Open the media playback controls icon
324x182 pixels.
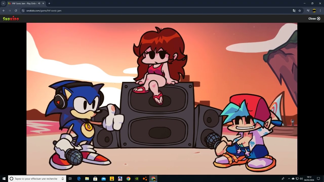tap(308, 11)
